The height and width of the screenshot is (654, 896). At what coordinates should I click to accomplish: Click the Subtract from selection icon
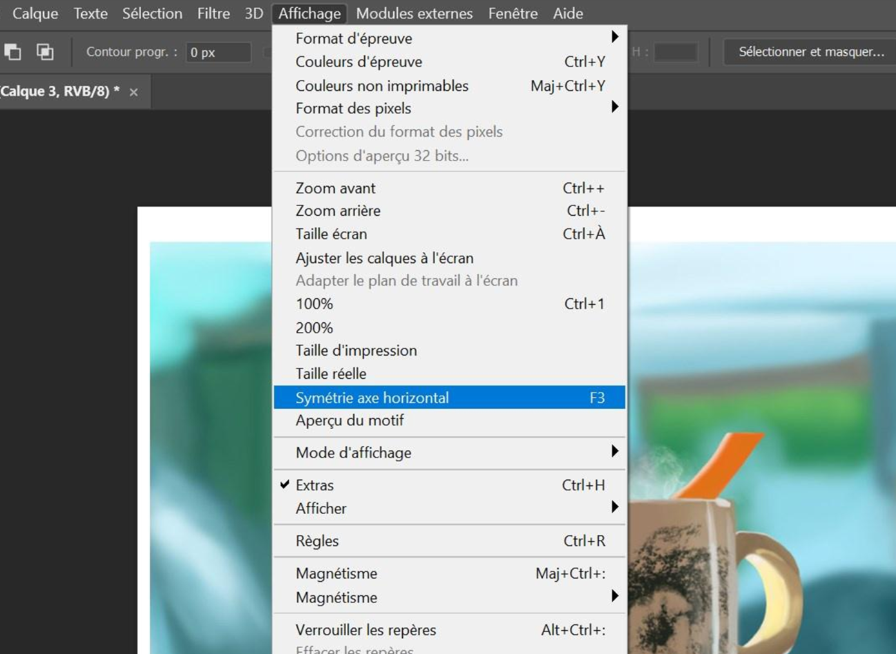13,52
